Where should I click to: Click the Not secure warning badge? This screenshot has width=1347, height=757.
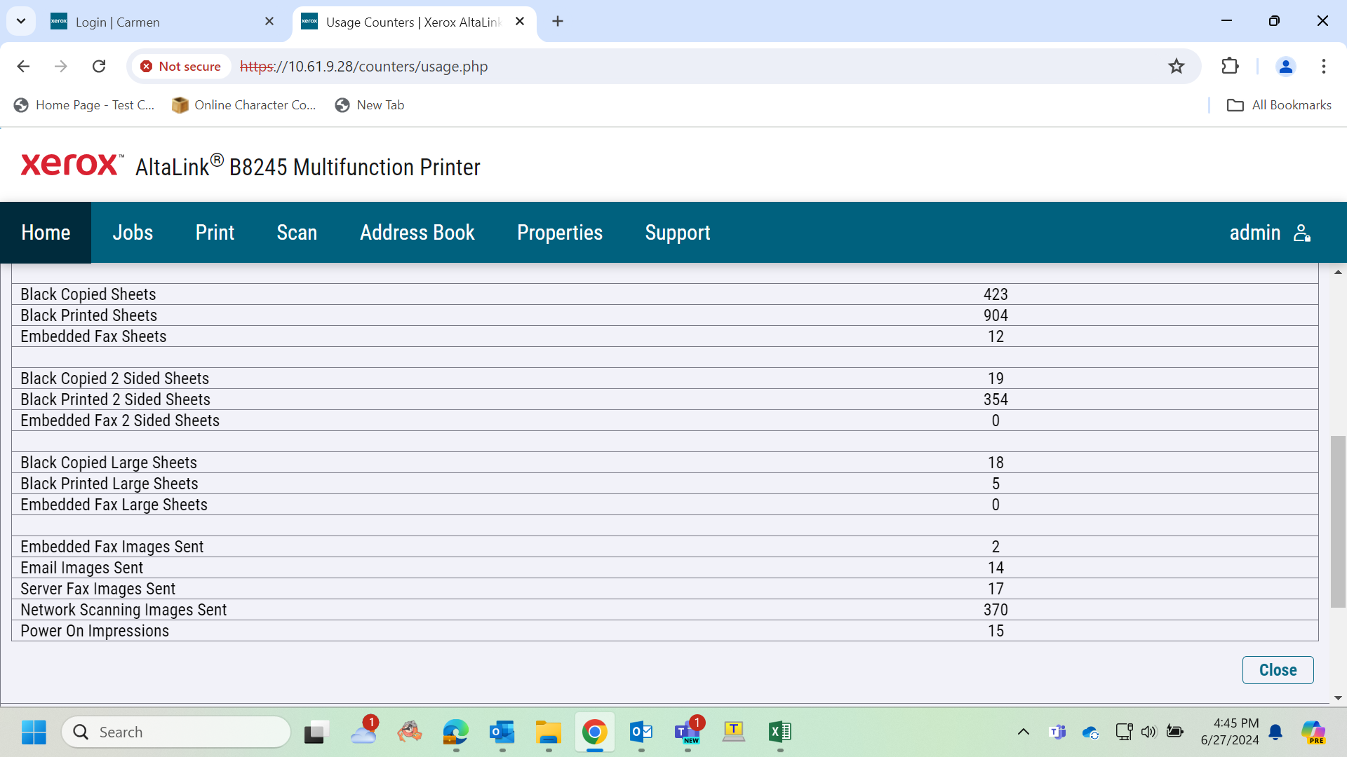coord(181,67)
